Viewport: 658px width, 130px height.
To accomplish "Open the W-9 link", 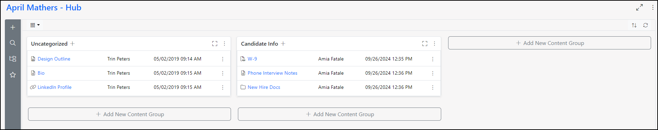I will (252, 59).
